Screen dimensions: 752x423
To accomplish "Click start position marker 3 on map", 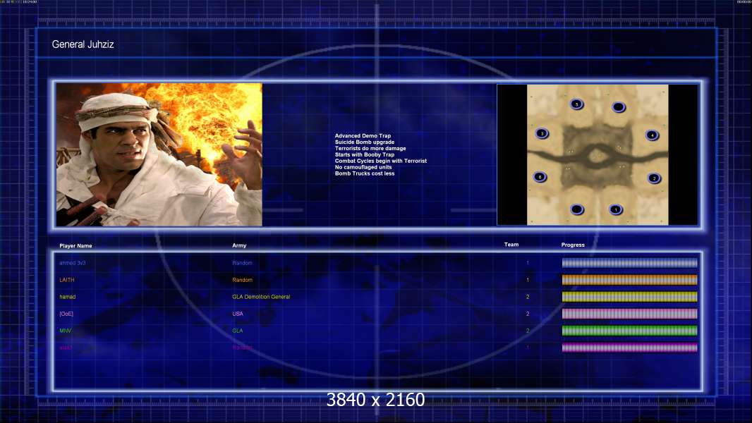I will coord(542,133).
